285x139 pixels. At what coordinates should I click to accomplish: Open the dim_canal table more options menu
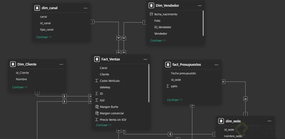click(x=86, y=8)
